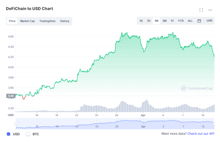Open the calendar date range picker
Viewport: 220px width, 142px height.
[x=199, y=21]
